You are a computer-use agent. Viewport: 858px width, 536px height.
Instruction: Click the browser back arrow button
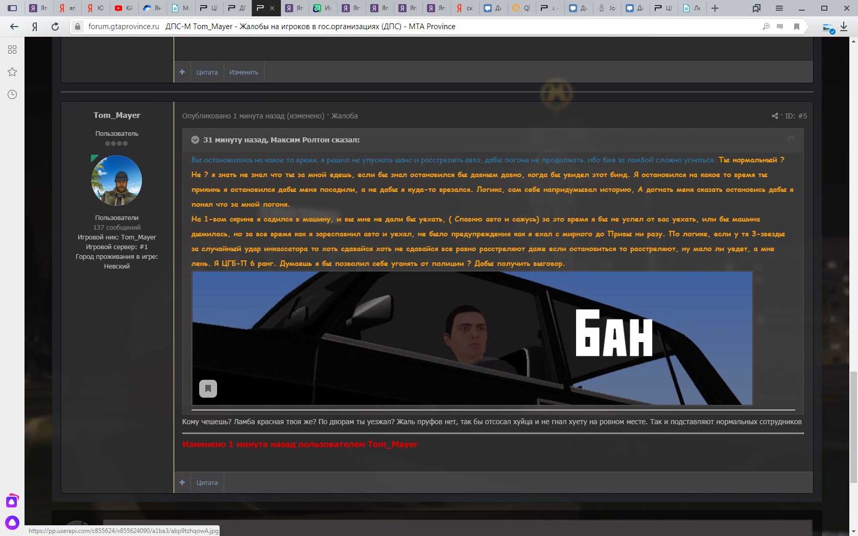click(14, 27)
